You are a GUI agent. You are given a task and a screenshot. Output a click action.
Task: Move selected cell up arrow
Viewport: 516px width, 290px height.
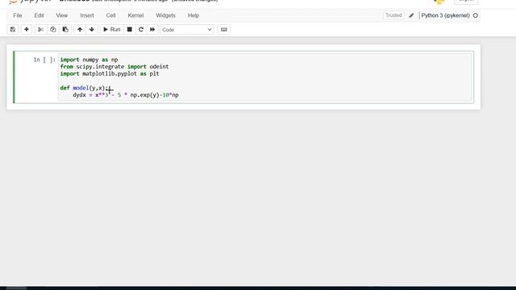click(80, 30)
